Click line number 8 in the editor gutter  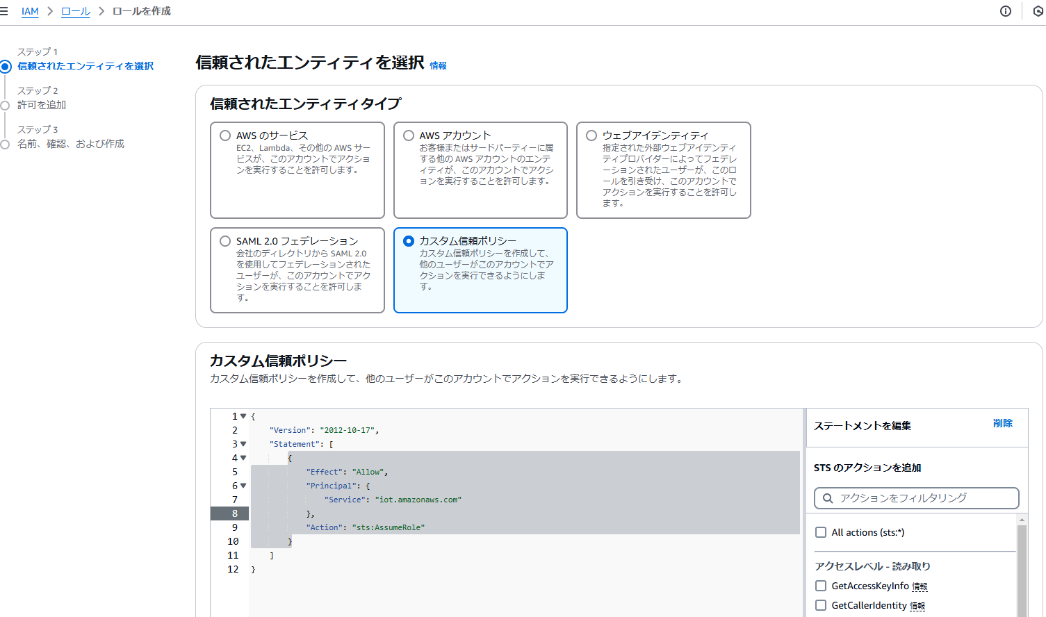coord(235,513)
